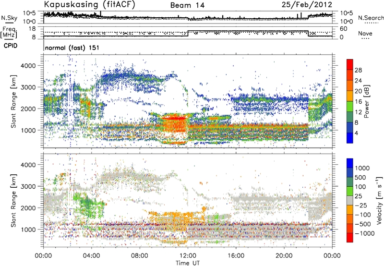
Task: Click the '04:00' time tick label
Action: coord(91,256)
